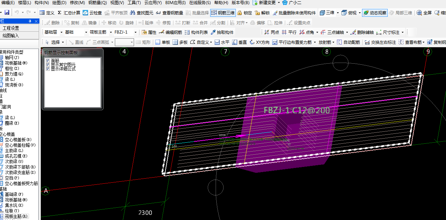The image size is (446, 220).
Task: Open the 云应用(Y) menu
Action: (x=153, y=3)
